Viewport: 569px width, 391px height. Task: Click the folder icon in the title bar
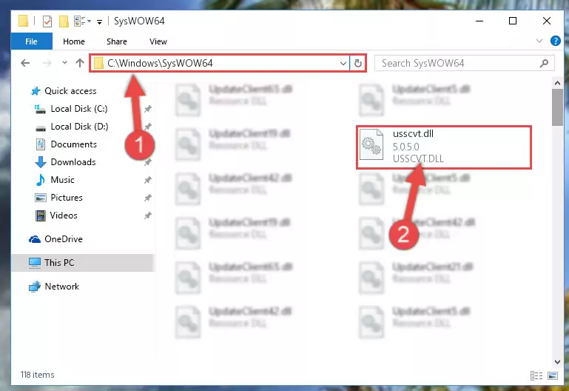(x=23, y=21)
